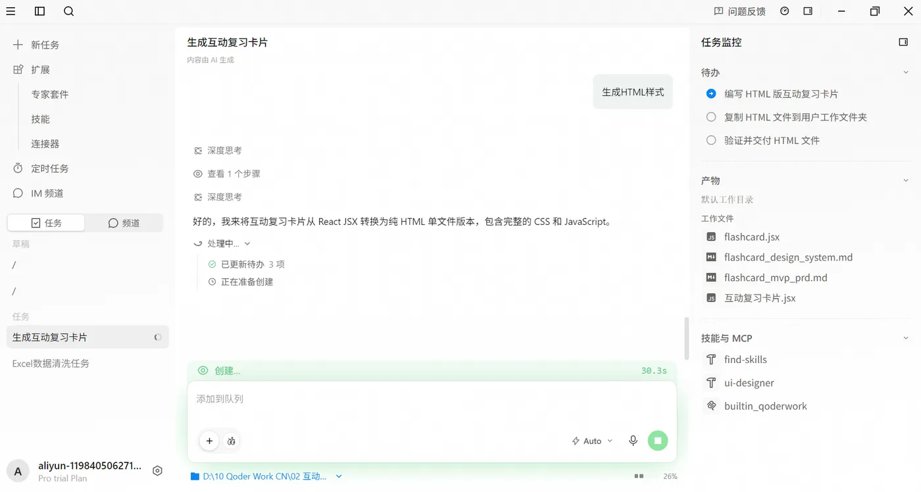The width and height of the screenshot is (921, 492).
Task: Click icon beside find-skills
Action: point(710,359)
